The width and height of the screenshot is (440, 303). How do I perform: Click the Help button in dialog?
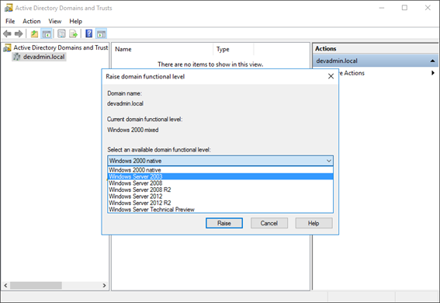click(314, 223)
